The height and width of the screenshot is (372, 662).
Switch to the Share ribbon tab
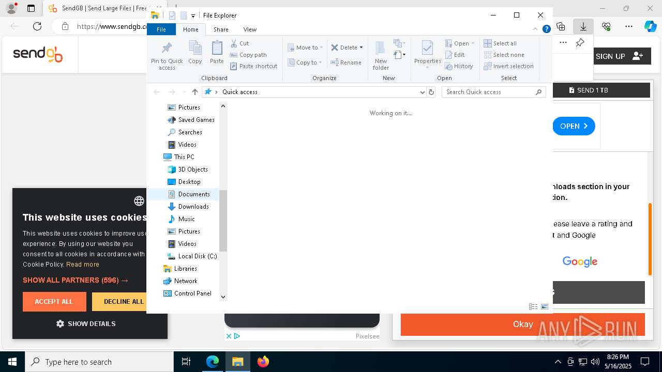[x=221, y=29]
